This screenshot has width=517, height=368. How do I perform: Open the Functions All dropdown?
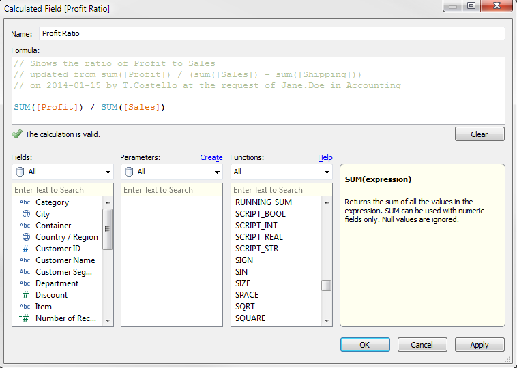pos(281,172)
